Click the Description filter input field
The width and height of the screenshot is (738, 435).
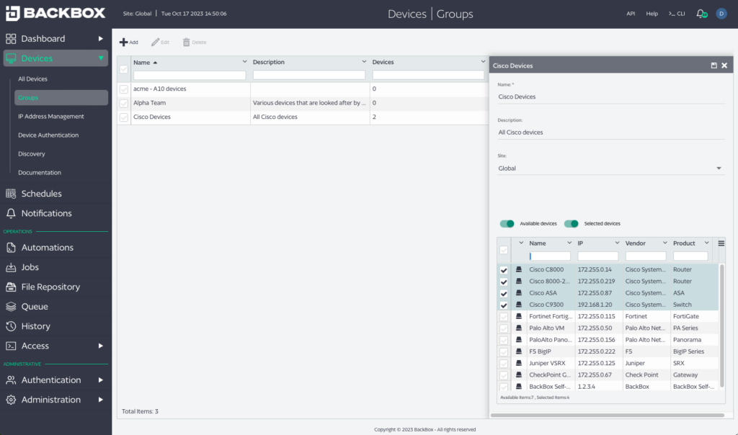pyautogui.click(x=309, y=74)
